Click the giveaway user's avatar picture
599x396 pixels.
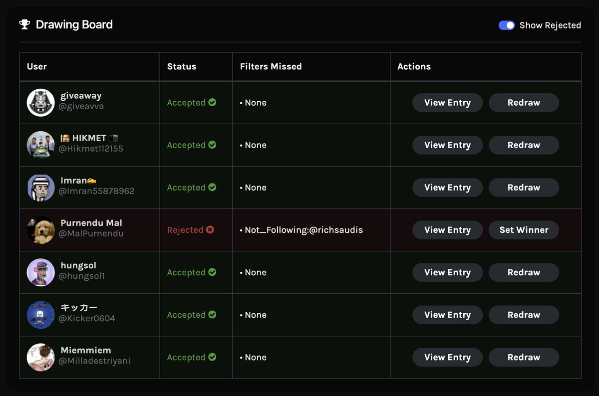[40, 102]
